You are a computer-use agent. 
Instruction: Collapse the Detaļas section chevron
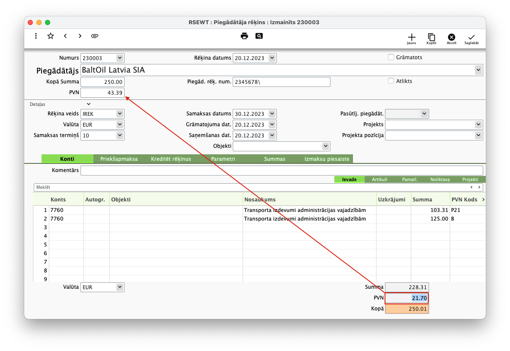pyautogui.click(x=89, y=104)
